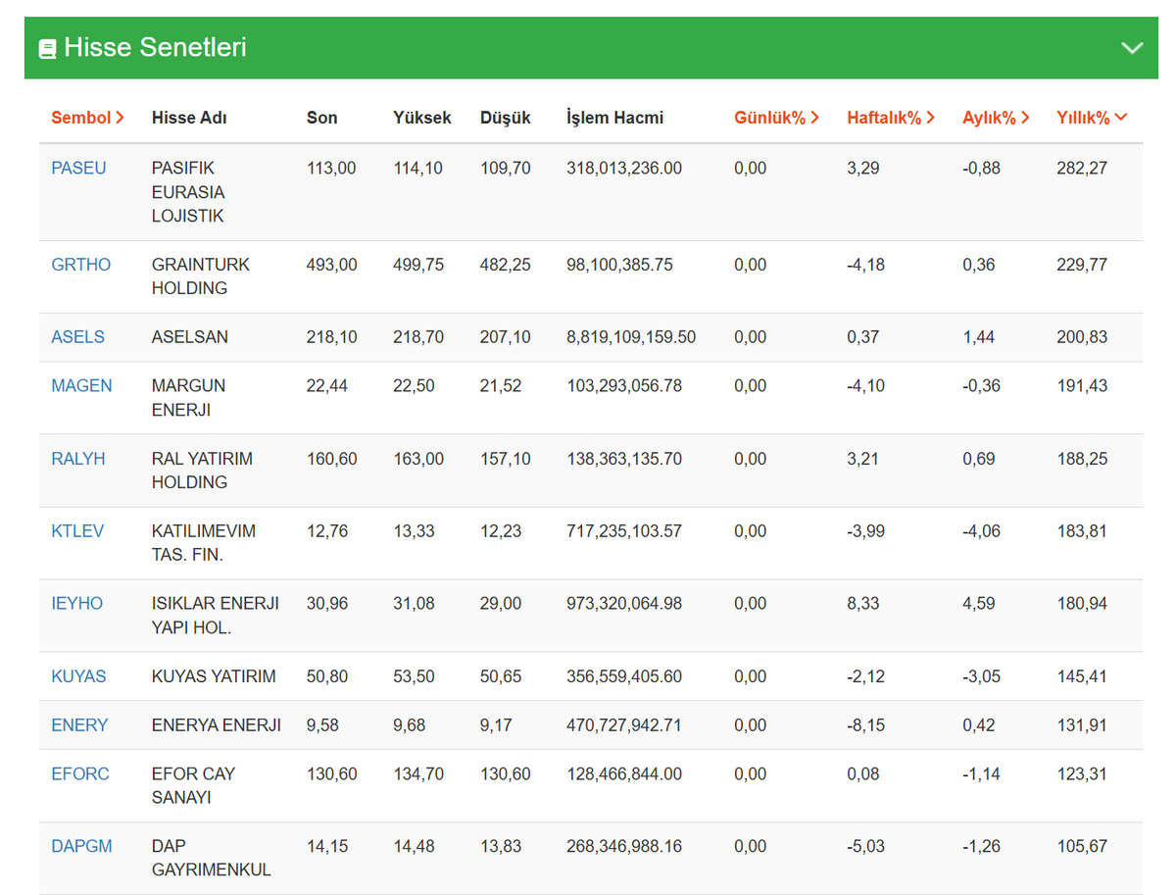
Task: Click KTLEV volume 717,235,103.57
Action: coord(624,531)
